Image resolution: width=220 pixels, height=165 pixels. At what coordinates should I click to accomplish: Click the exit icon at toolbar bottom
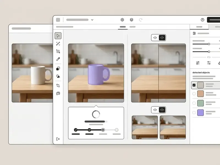pos(58,139)
